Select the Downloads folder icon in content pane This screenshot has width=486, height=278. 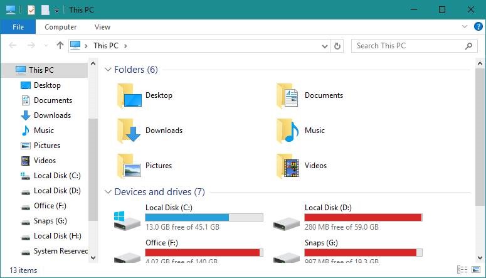pyautogui.click(x=129, y=131)
